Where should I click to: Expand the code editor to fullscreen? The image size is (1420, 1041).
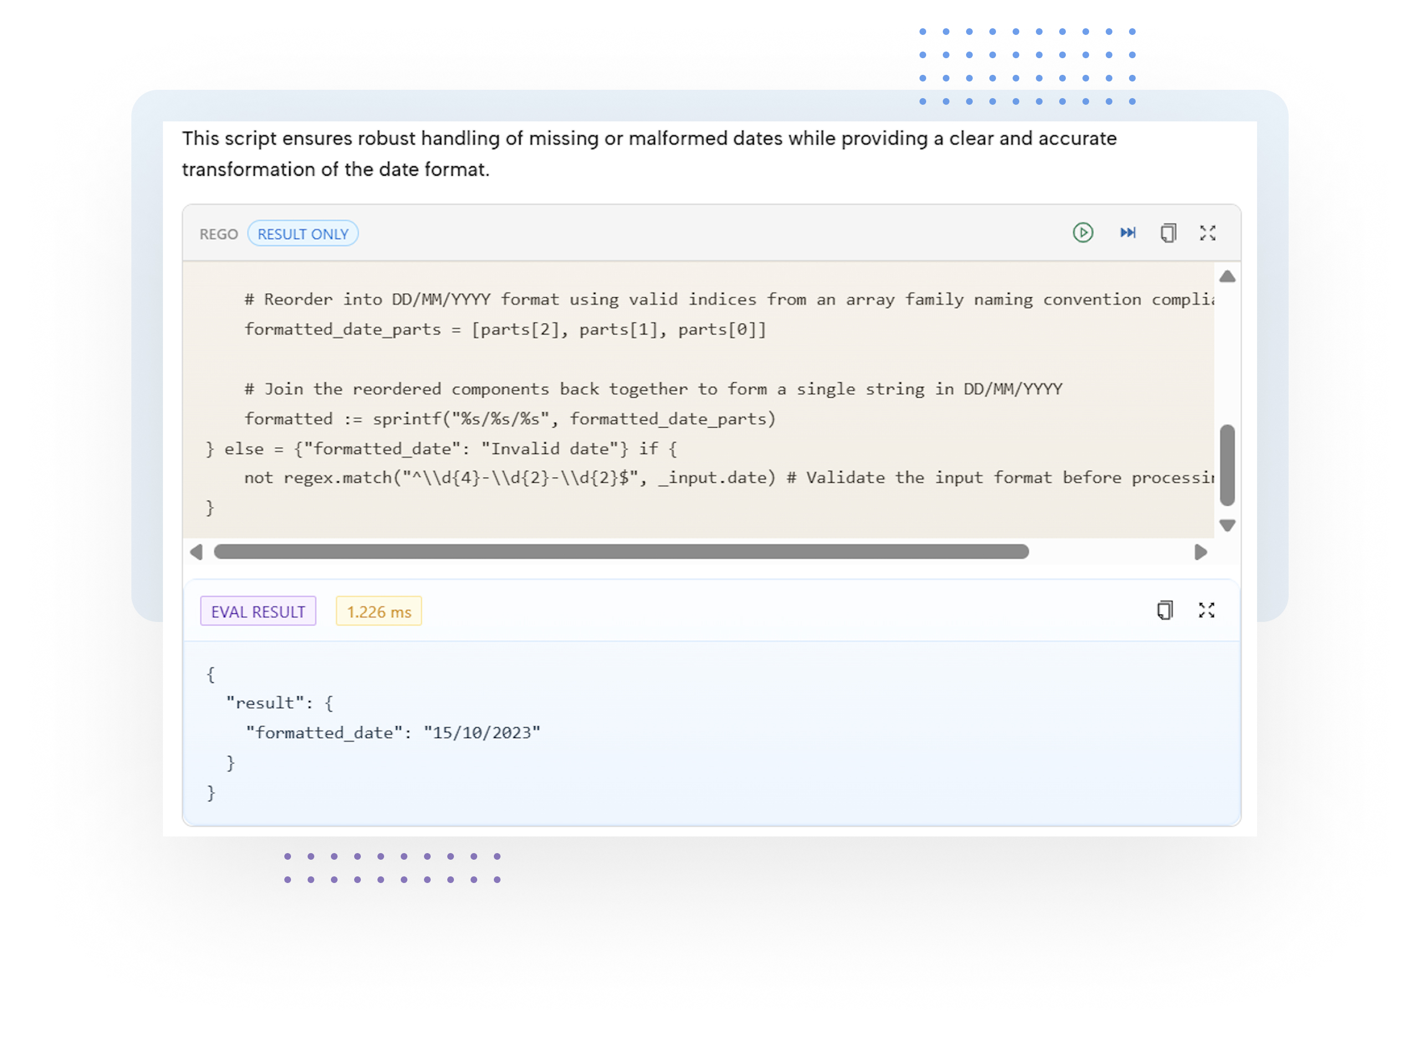tap(1208, 232)
